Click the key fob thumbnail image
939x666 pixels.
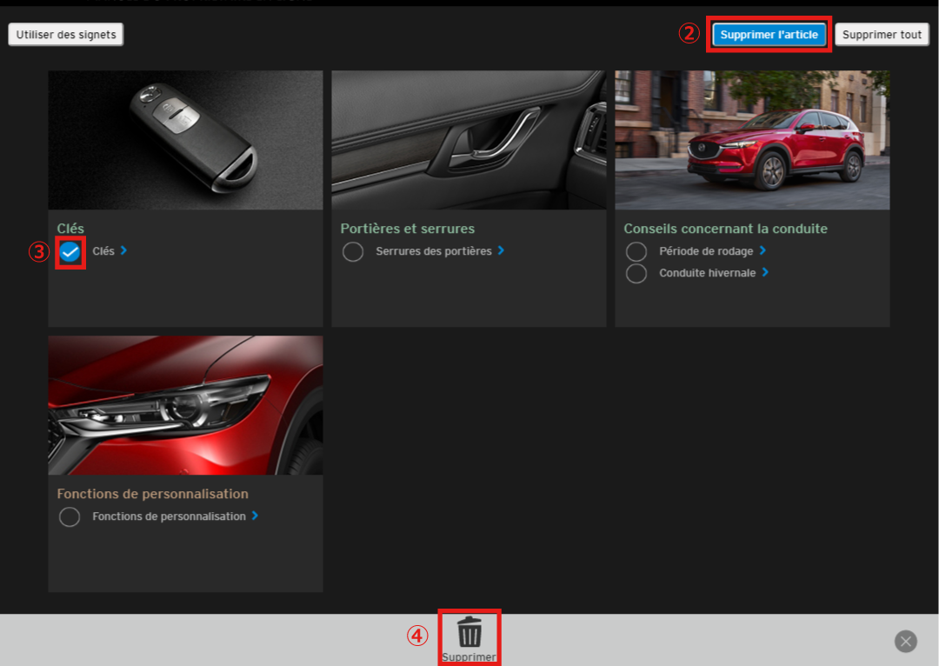pyautogui.click(x=185, y=140)
